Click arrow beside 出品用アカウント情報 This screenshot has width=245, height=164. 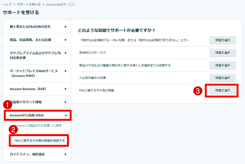(x=65, y=102)
